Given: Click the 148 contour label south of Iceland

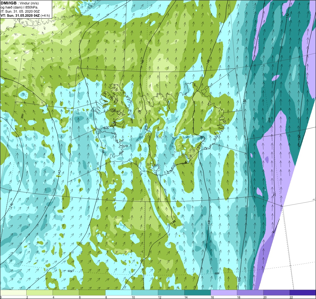Looking at the screenshot, I should point(209,223).
